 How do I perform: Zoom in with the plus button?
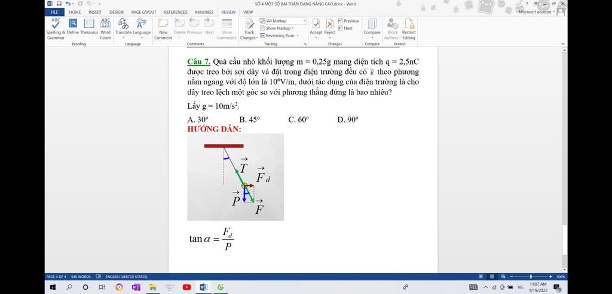click(x=550, y=277)
